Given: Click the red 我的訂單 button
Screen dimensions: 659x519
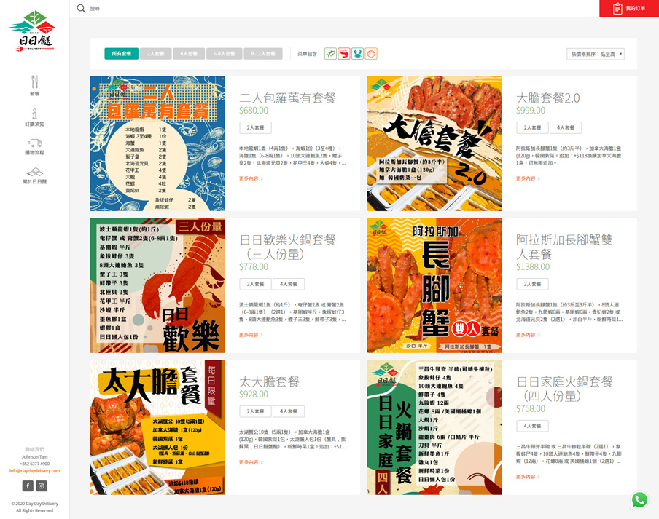Looking at the screenshot, I should [x=629, y=9].
